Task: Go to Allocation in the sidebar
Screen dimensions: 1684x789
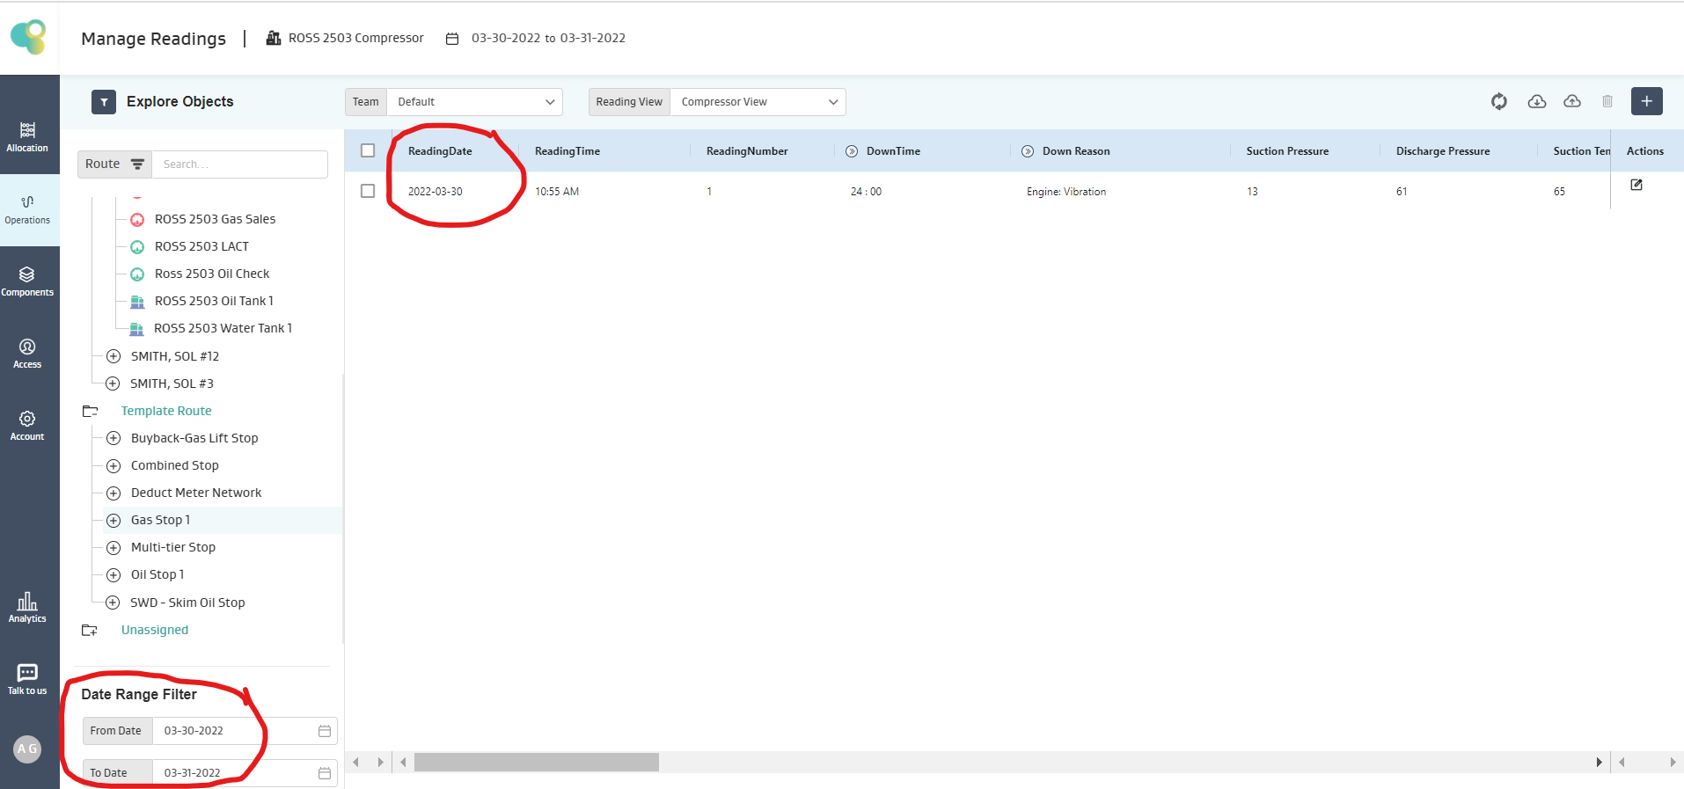Action: [x=27, y=136]
